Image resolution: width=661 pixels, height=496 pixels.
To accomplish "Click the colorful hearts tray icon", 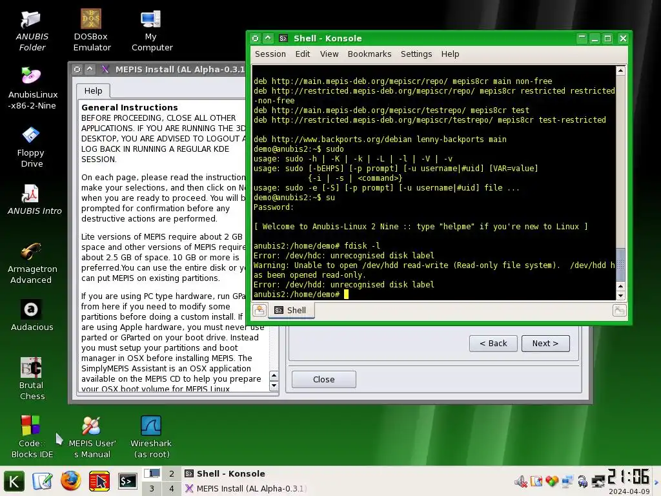I will [551, 481].
